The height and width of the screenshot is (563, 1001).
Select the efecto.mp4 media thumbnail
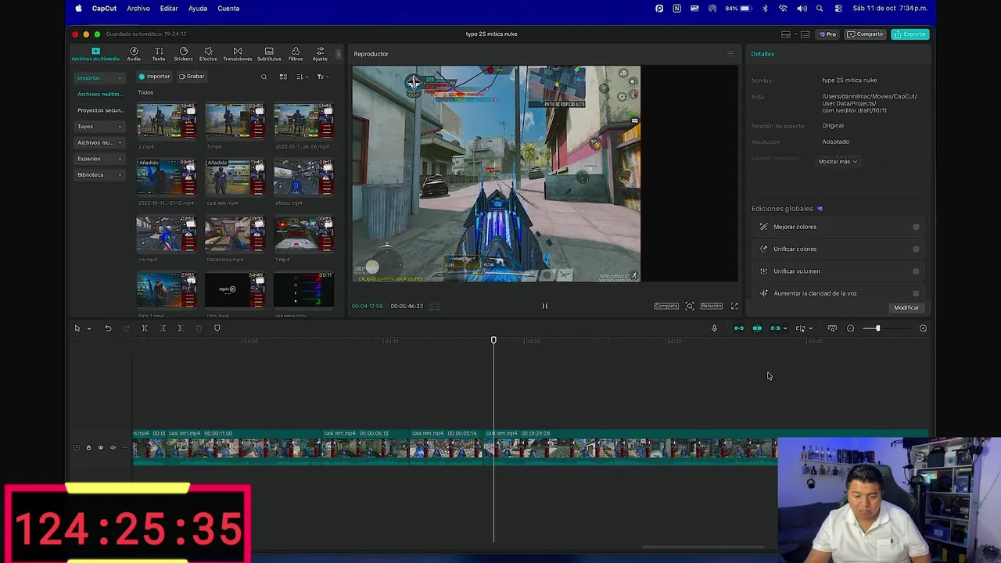303,178
